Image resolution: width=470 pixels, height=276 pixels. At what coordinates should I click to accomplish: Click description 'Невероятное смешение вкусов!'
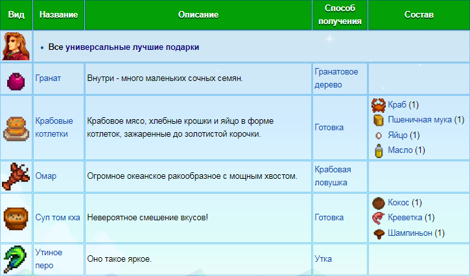[147, 217]
